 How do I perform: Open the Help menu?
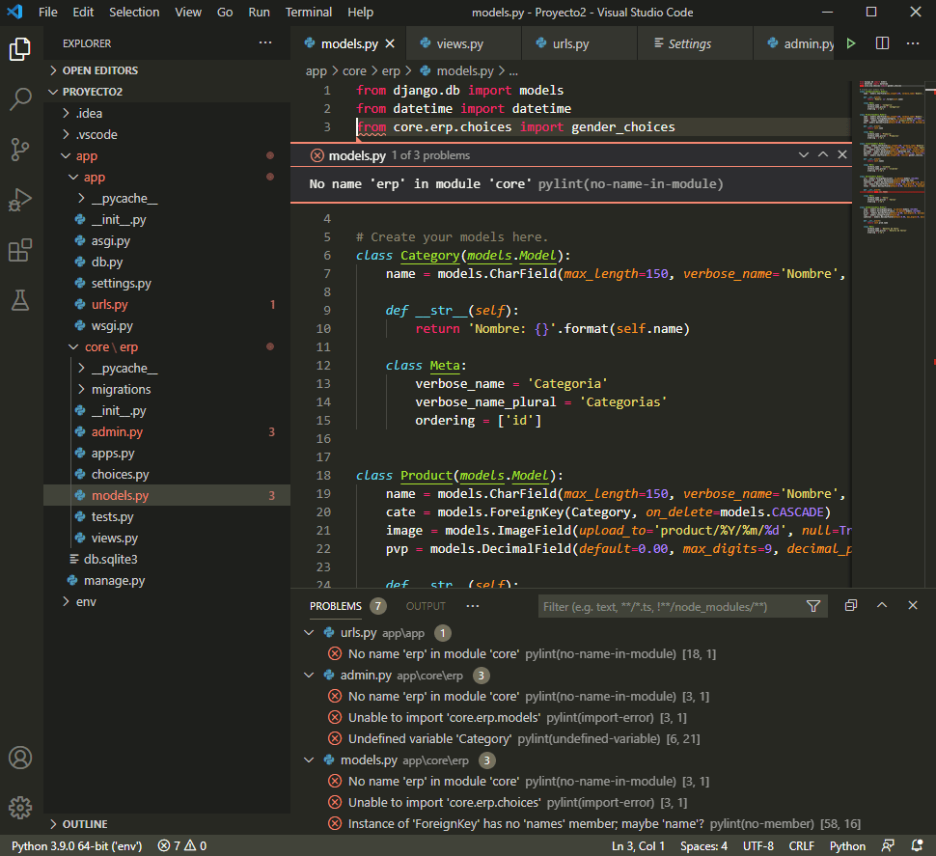tap(361, 12)
